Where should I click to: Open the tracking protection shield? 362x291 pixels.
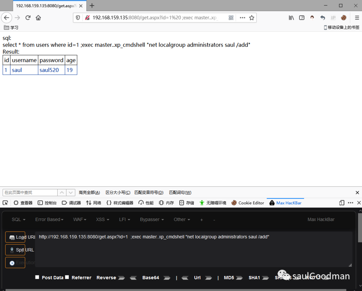click(x=78, y=18)
